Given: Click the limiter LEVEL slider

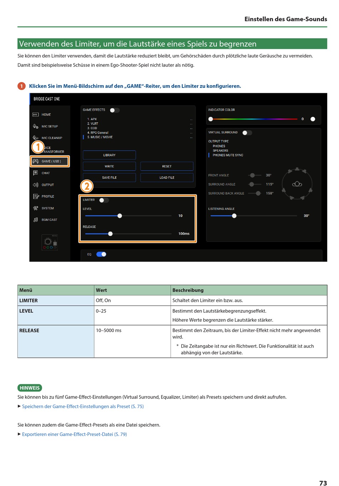Looking at the screenshot, I should coord(128,216).
